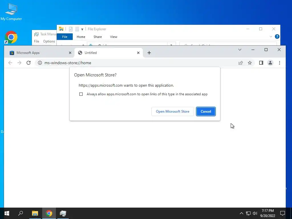This screenshot has height=219, width=292.
Task: Open Windows Start menu
Action: 7,213
